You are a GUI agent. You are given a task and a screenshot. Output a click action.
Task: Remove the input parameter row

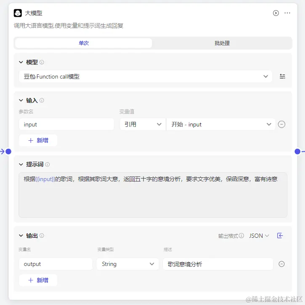tap(281, 124)
